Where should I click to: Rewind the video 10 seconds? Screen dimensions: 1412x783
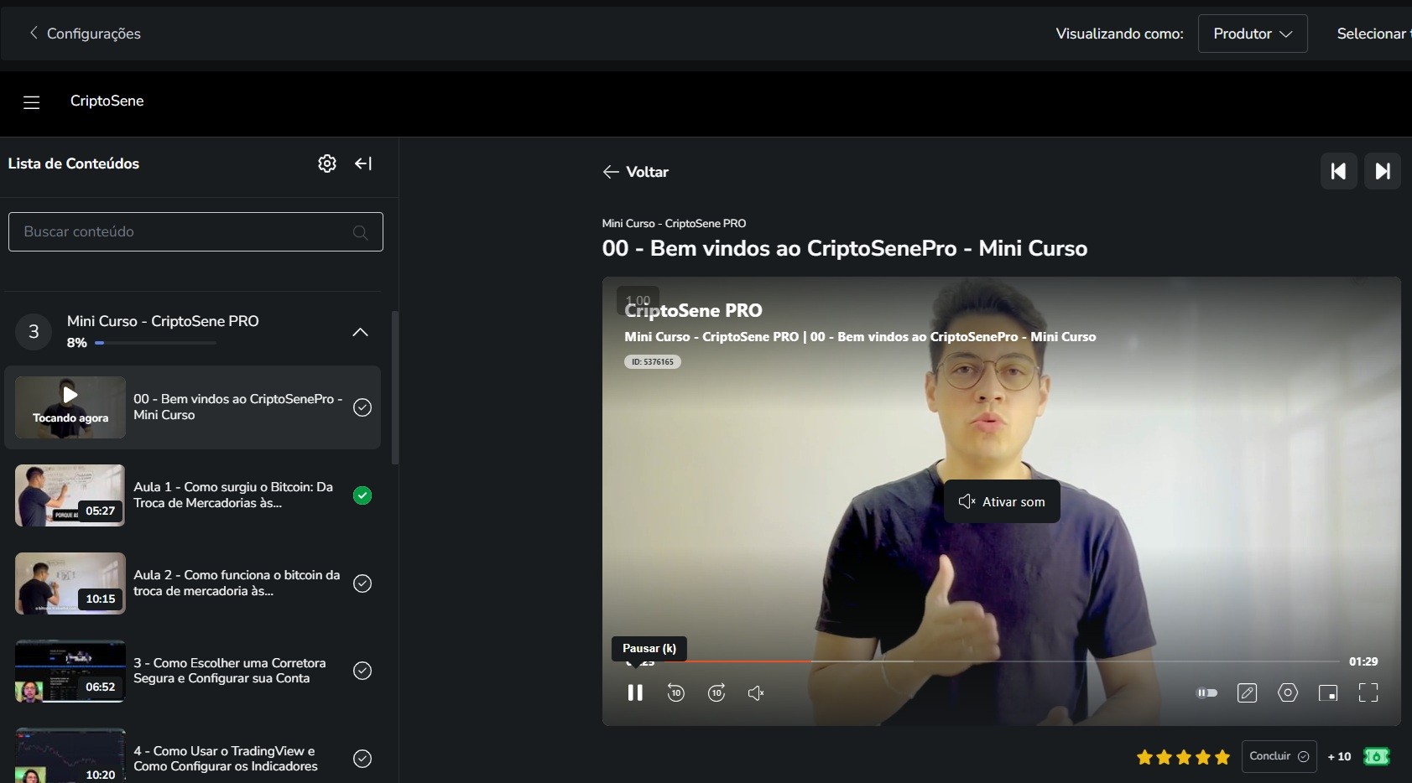pos(675,692)
